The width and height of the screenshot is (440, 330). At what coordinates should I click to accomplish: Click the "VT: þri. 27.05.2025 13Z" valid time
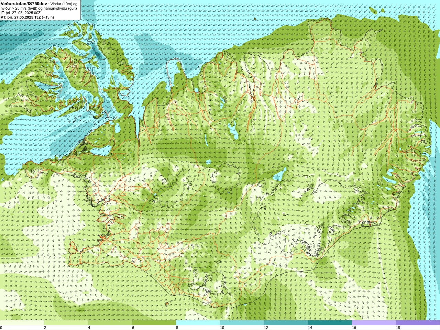(21, 17)
